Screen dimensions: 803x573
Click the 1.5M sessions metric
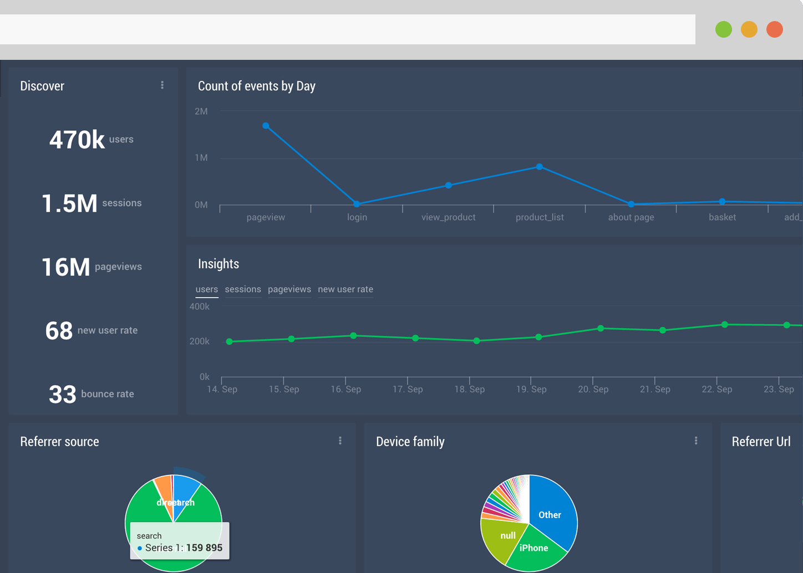click(x=92, y=203)
